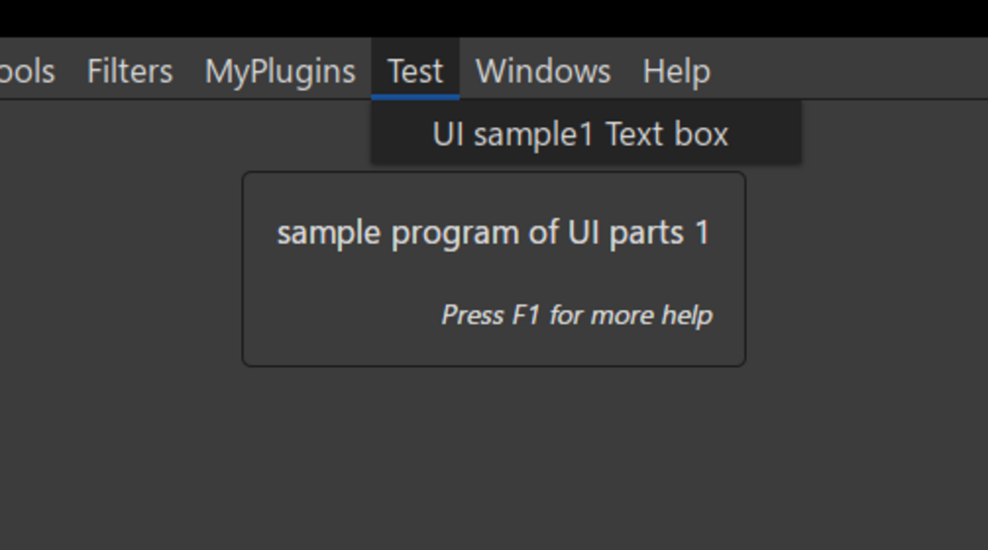Image resolution: width=988 pixels, height=550 pixels.
Task: Click the Press F1 for more help text
Action: click(576, 315)
